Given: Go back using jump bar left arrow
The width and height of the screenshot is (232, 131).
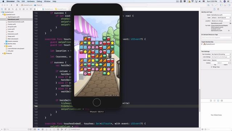Looking at the screenshot, I should 38,9.
